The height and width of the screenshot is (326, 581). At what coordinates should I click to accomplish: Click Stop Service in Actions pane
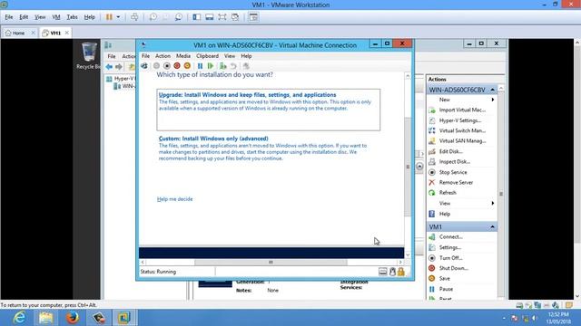click(x=453, y=172)
